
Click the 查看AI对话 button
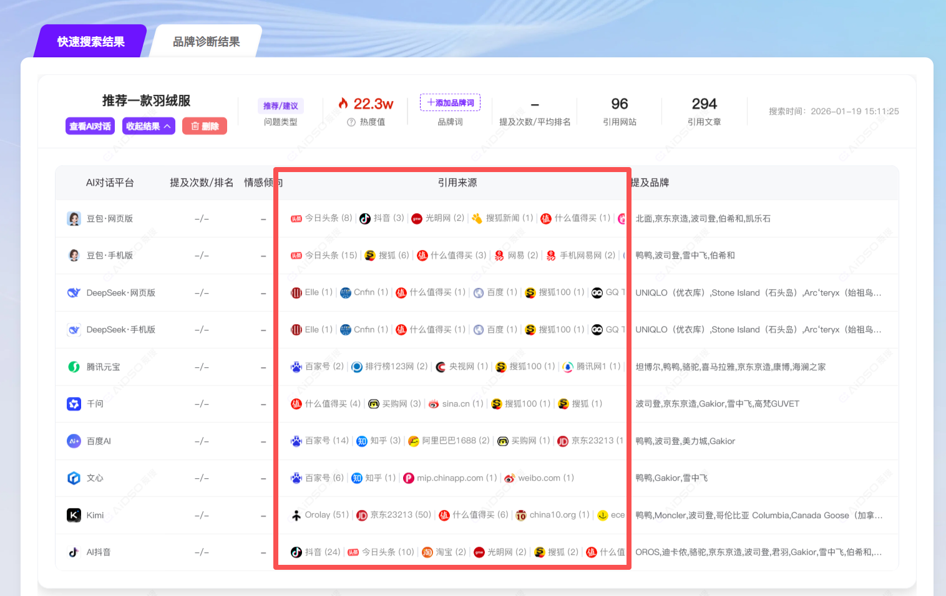click(x=90, y=127)
